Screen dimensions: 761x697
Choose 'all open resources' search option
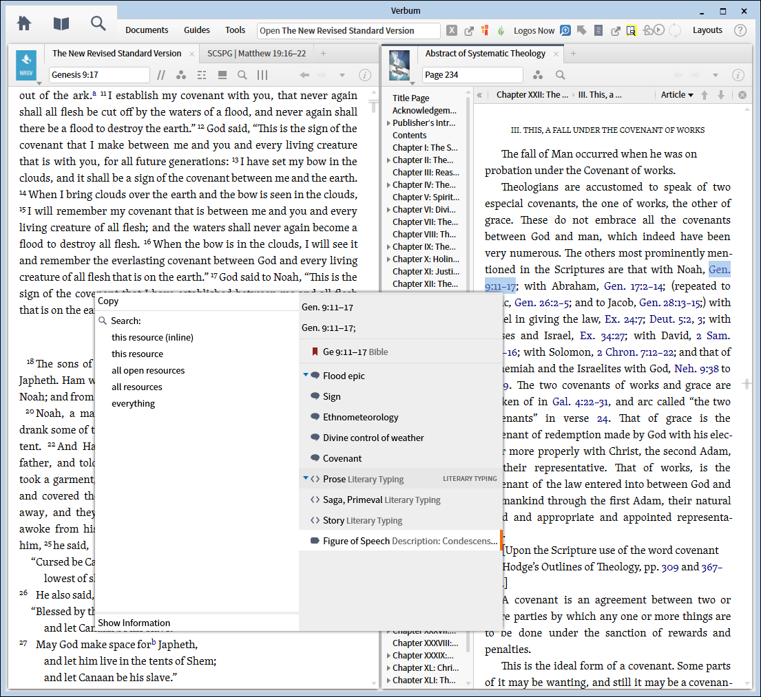(148, 371)
